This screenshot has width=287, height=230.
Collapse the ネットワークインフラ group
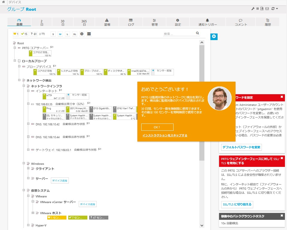(24, 86)
